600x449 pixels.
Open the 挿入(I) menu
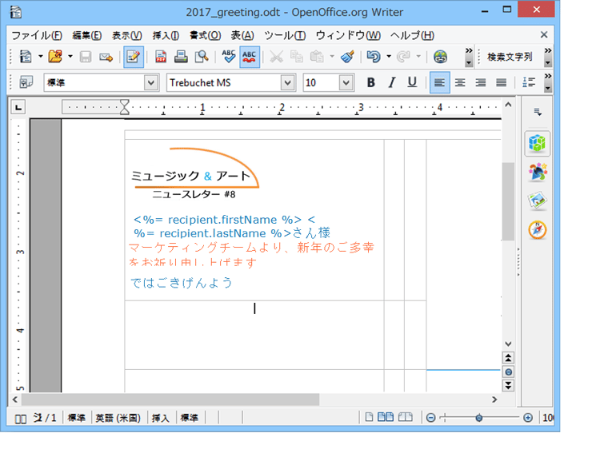166,35
